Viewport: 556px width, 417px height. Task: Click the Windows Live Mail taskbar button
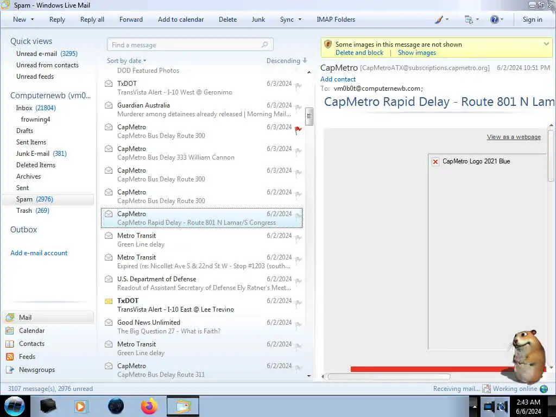[183, 406]
